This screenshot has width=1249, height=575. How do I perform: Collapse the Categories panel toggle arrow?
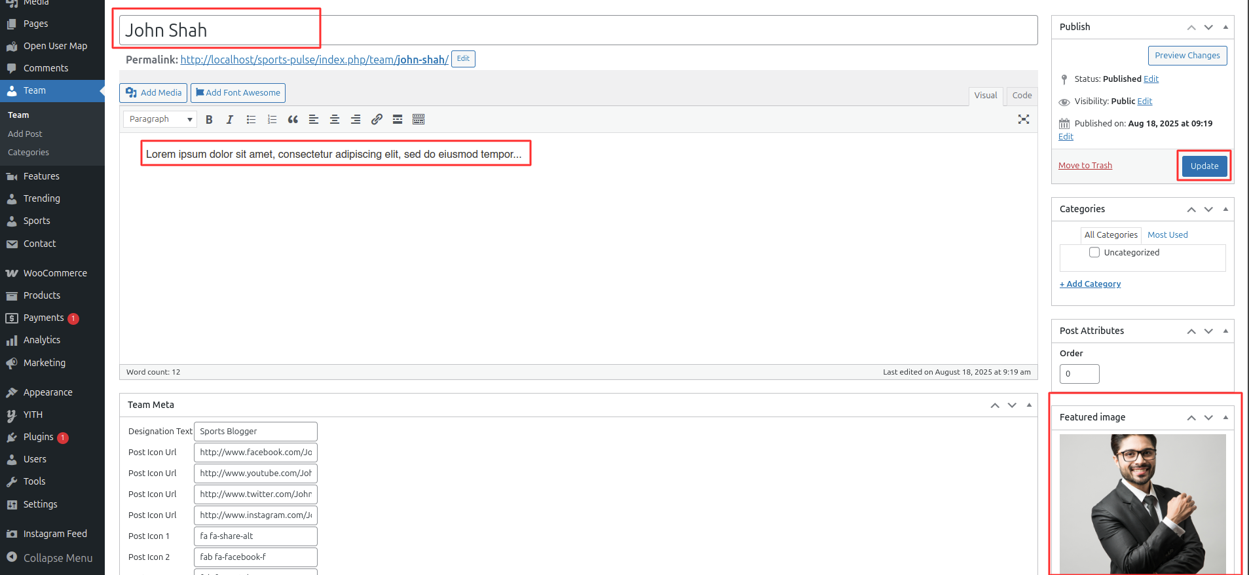(1225, 209)
